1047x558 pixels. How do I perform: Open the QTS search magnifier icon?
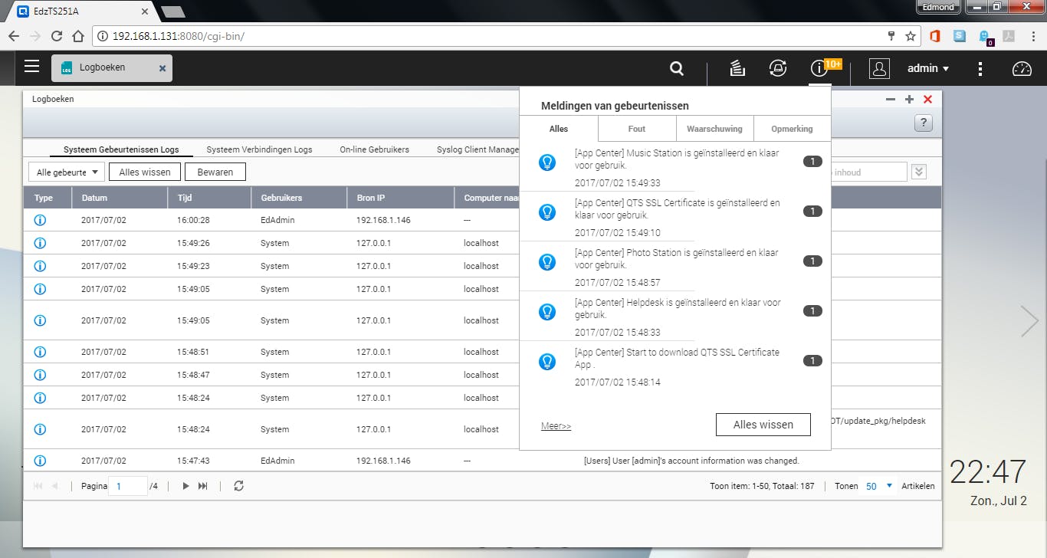677,68
